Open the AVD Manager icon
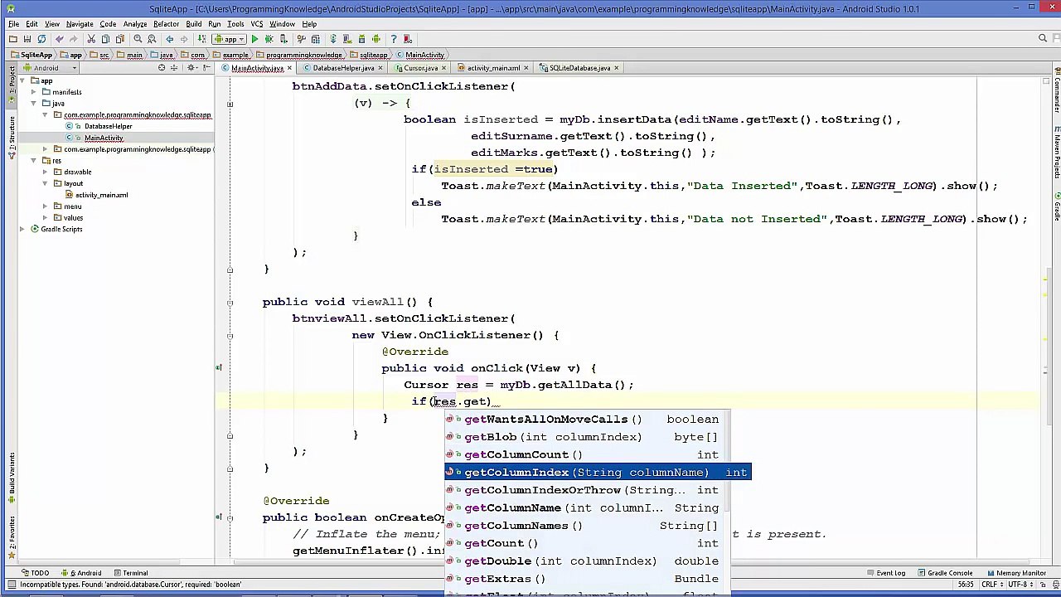Screen dimensions: 1061x597 click(x=346, y=39)
